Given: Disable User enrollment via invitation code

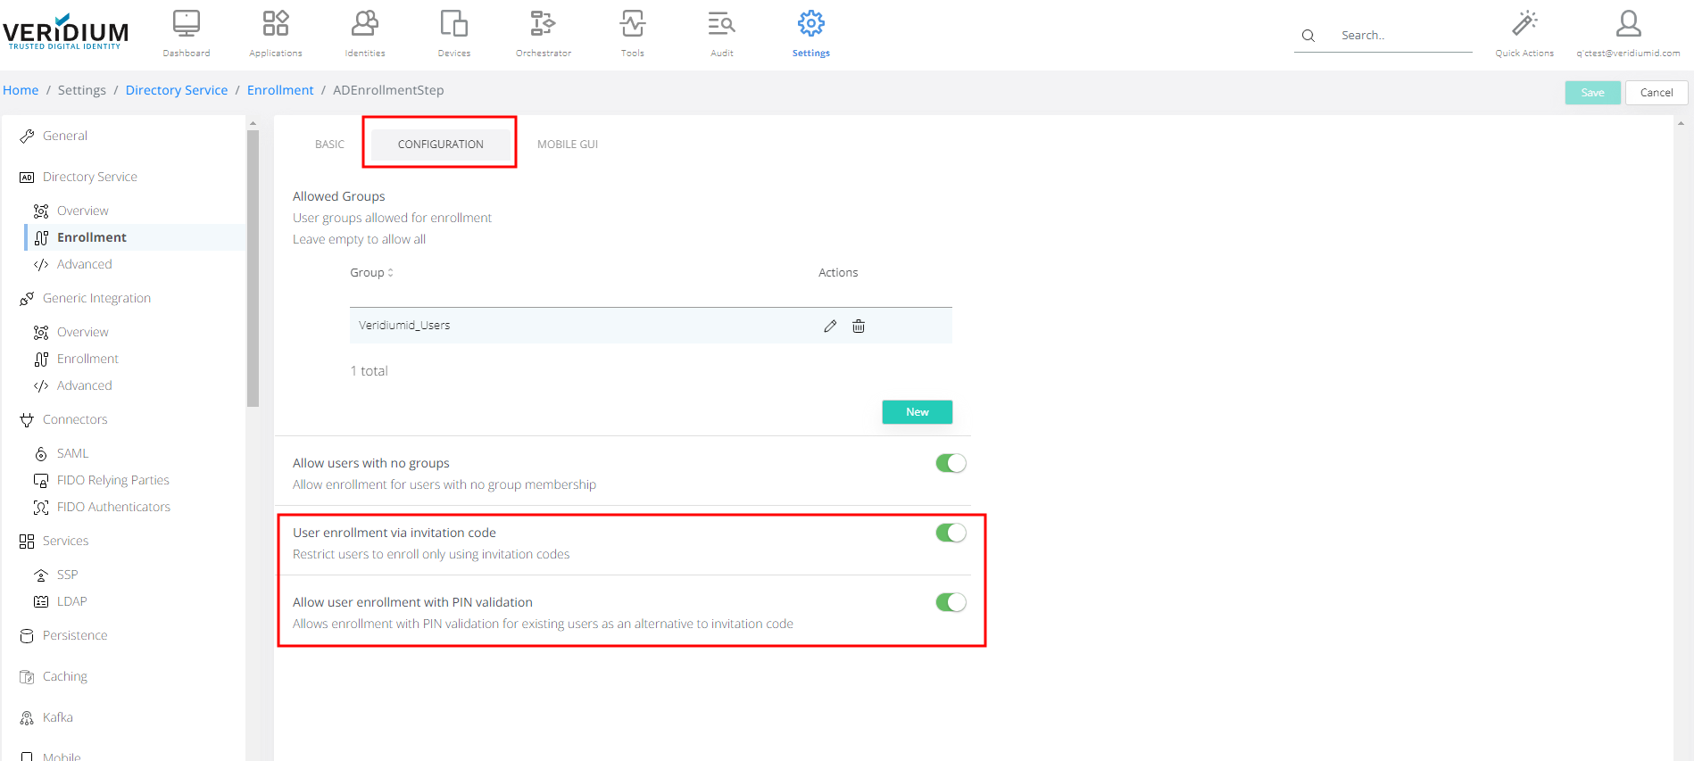Looking at the screenshot, I should 951,533.
